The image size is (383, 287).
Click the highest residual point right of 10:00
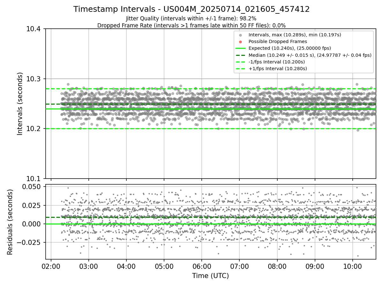[x=357, y=188]
